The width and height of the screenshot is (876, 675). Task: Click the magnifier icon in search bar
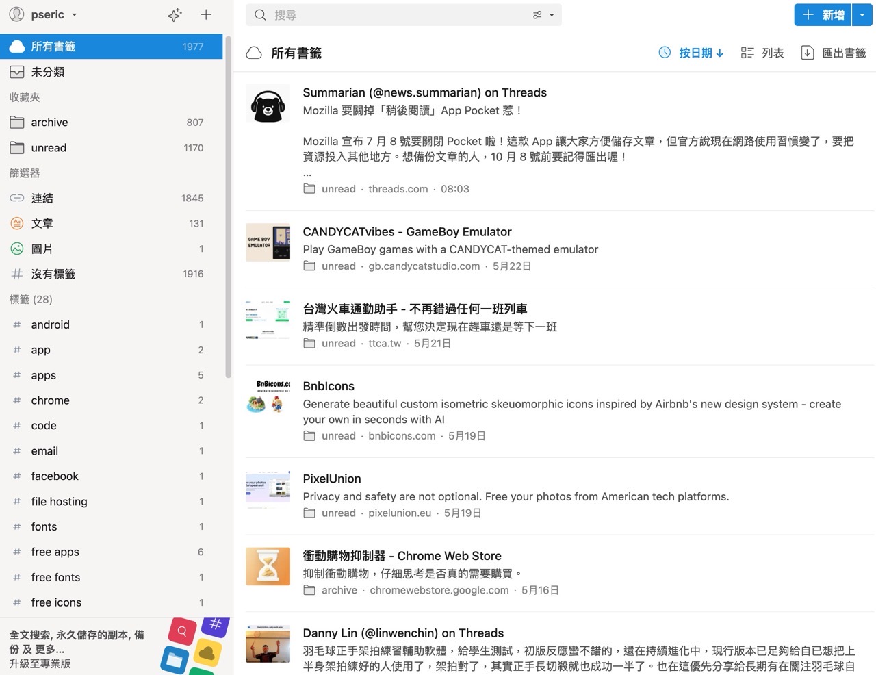260,15
